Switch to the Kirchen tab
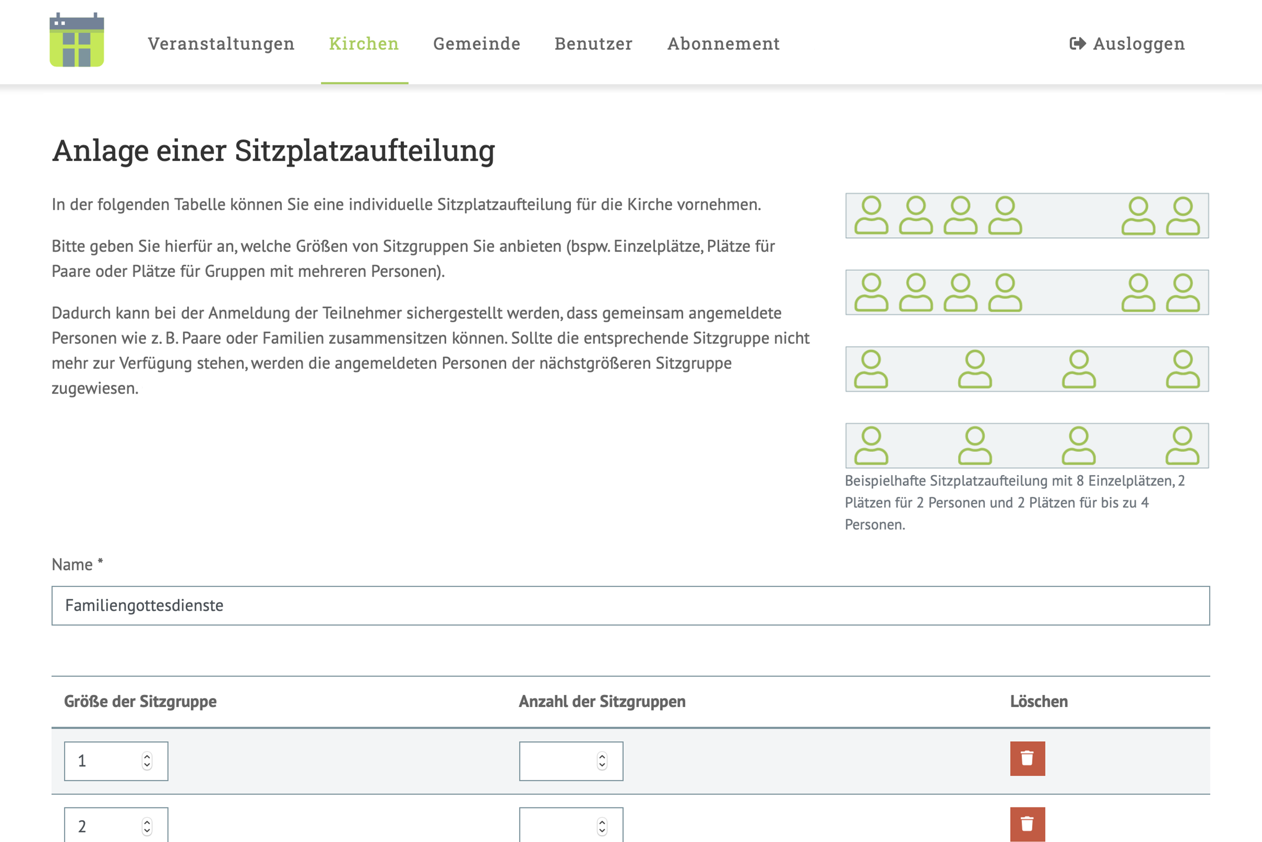This screenshot has width=1262, height=842. point(364,43)
